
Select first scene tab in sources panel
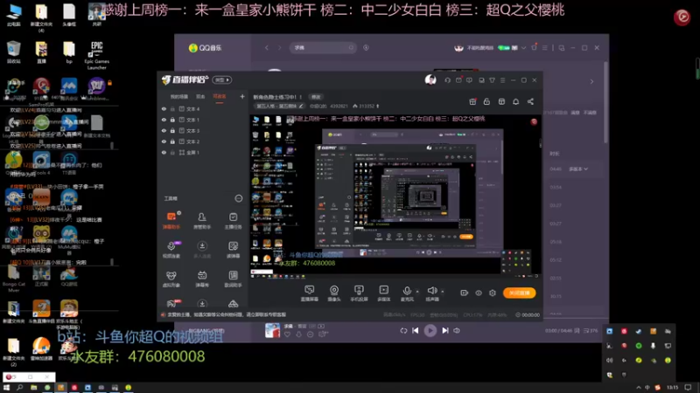coord(179,97)
